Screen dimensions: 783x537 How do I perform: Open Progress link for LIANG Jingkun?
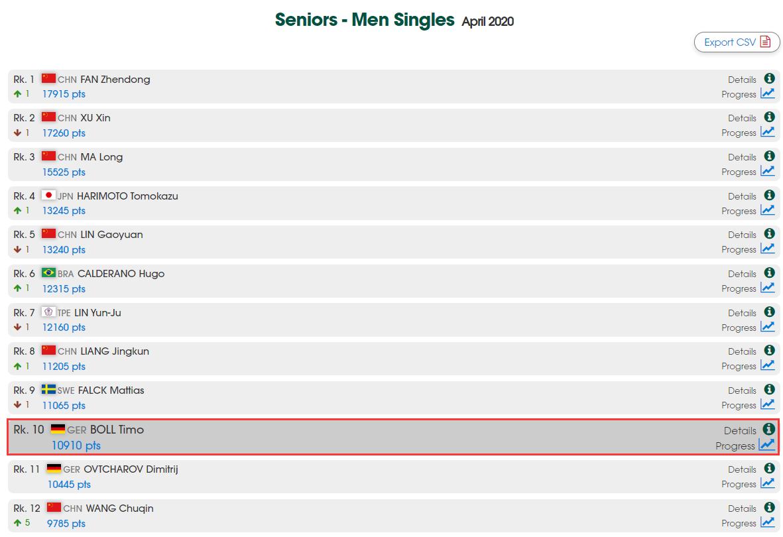pos(739,367)
